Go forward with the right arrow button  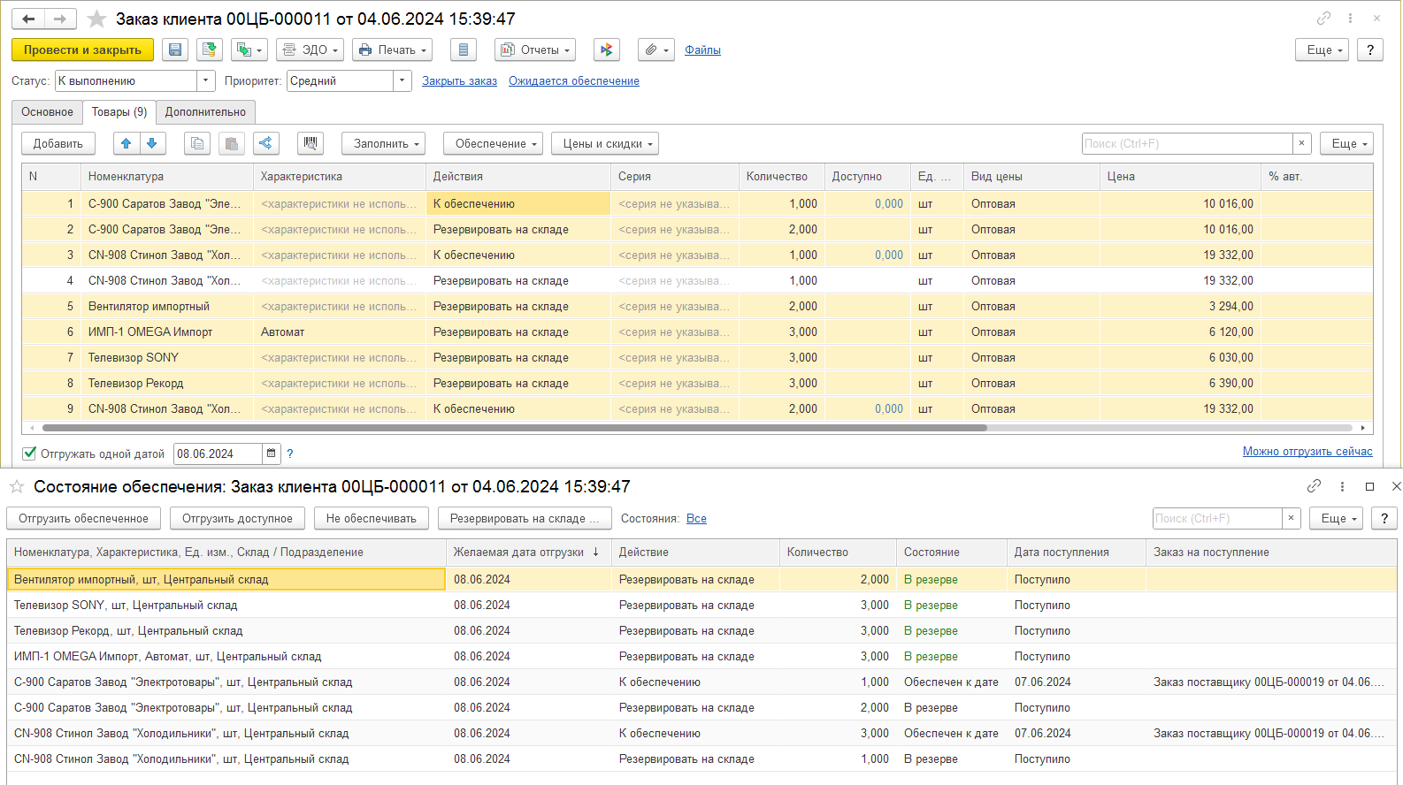coord(60,19)
